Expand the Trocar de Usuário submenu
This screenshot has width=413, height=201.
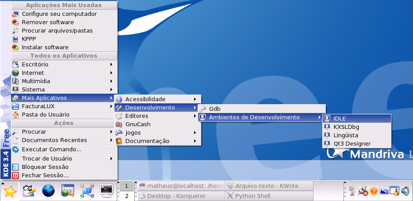coord(64,159)
